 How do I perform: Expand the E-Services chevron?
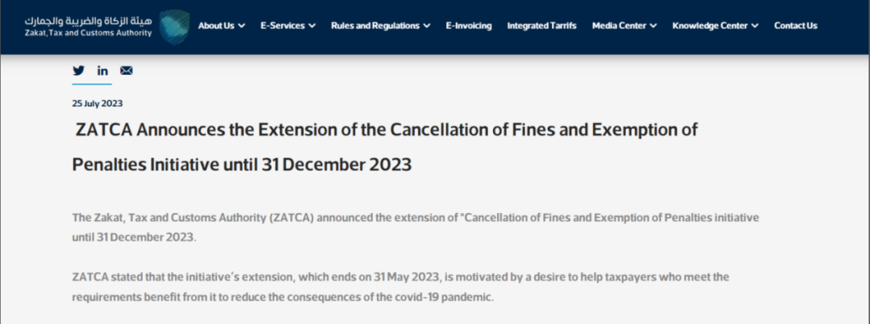(312, 26)
